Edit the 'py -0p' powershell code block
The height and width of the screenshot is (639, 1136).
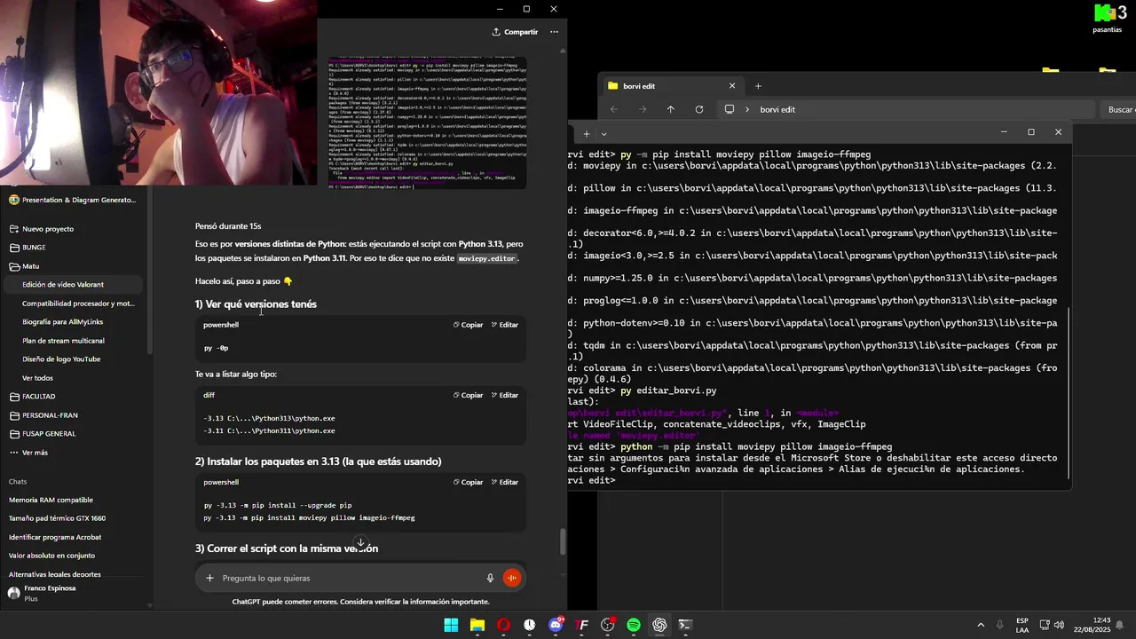504,325
